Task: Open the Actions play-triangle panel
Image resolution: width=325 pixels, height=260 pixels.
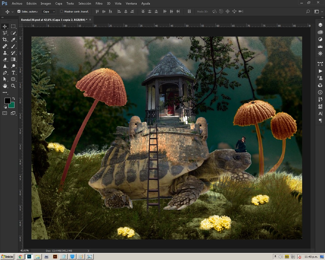Action: point(320,71)
